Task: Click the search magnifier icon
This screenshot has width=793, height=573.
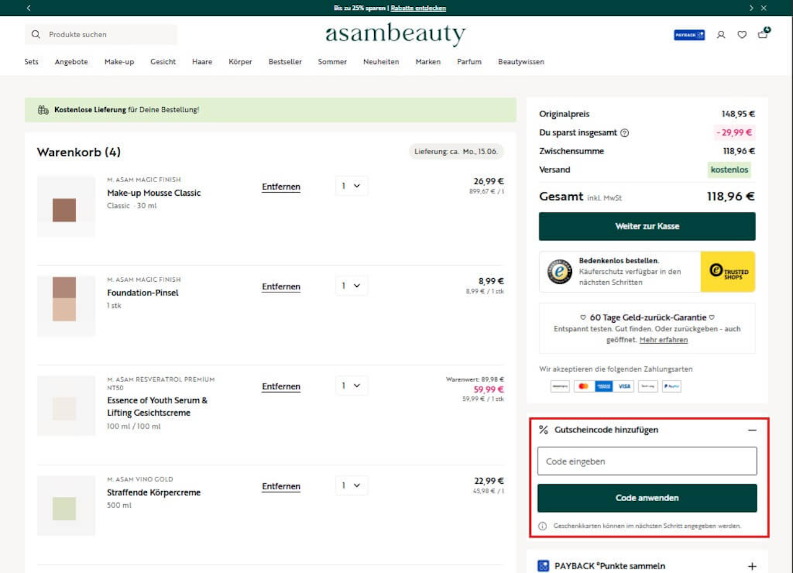Action: click(x=35, y=35)
